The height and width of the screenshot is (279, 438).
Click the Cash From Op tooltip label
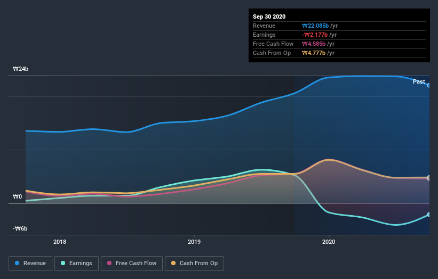pos(272,53)
